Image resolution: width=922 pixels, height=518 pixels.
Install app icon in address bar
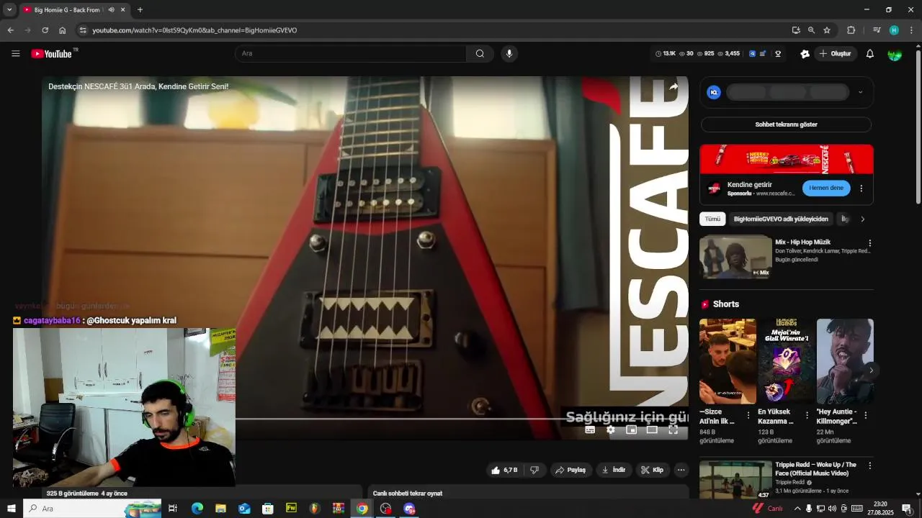(796, 30)
